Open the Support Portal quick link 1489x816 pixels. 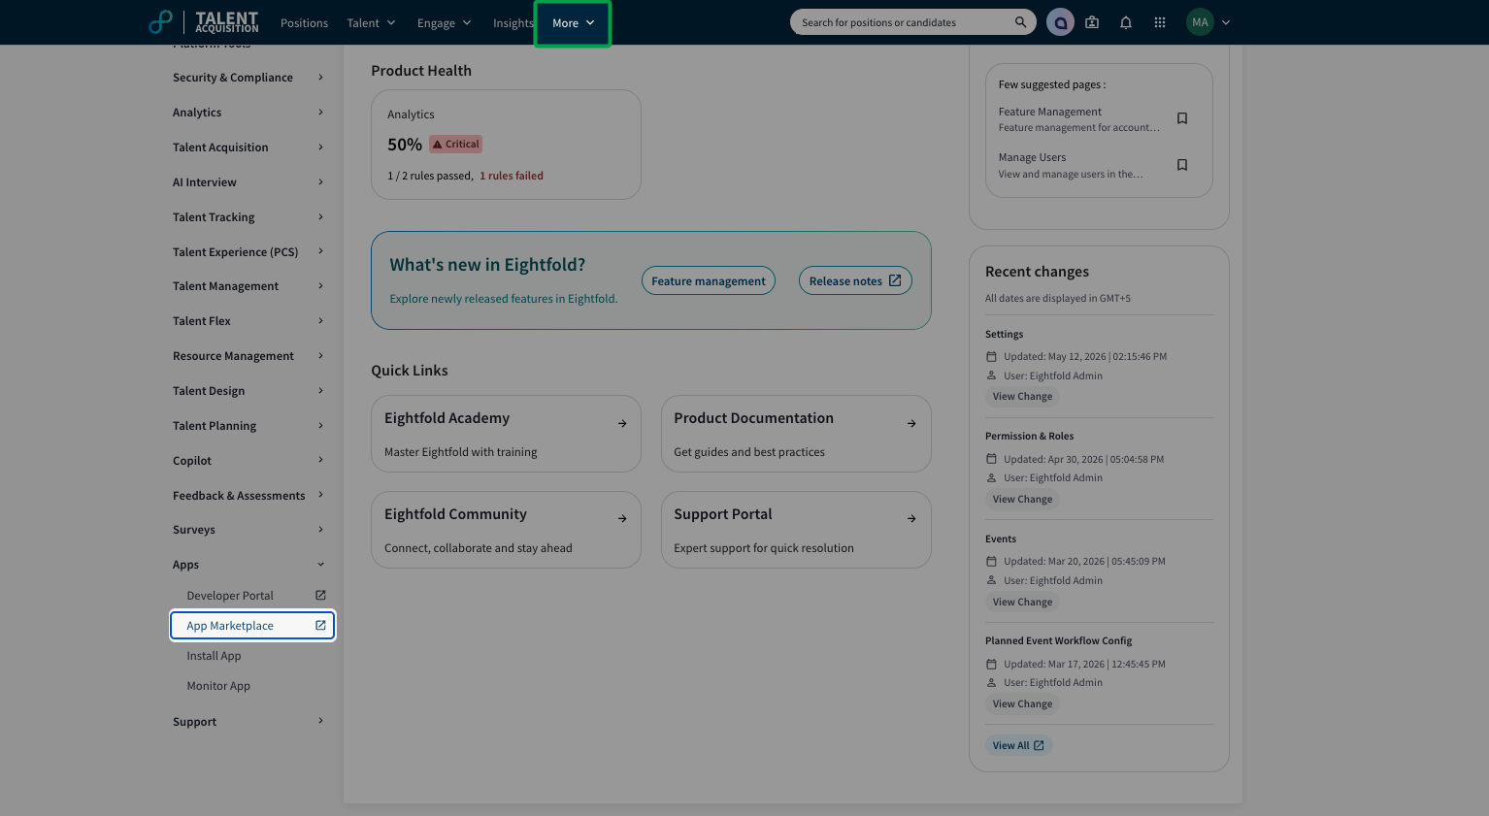(796, 530)
